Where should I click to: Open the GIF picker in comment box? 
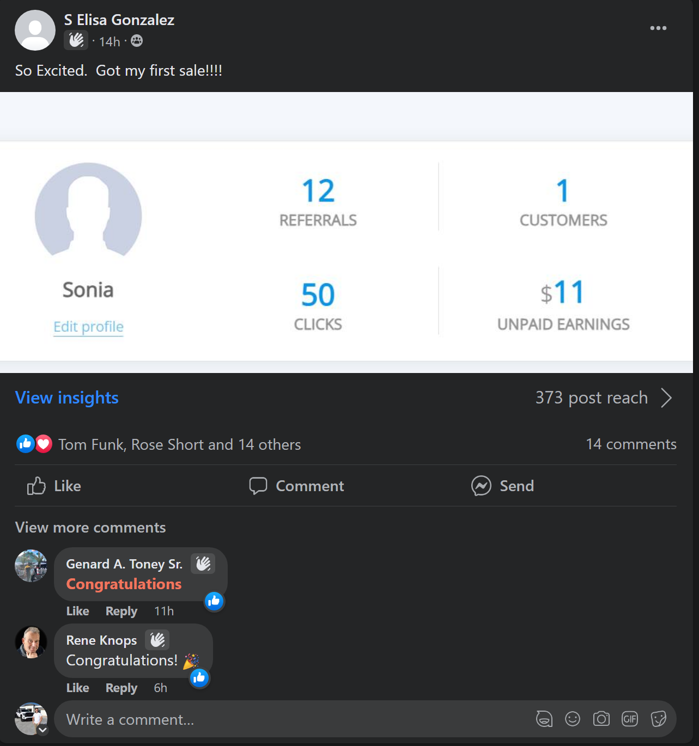pos(630,719)
